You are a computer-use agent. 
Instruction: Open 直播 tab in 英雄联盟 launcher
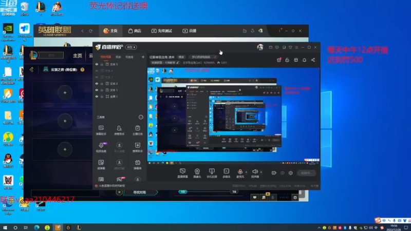coord(190,31)
